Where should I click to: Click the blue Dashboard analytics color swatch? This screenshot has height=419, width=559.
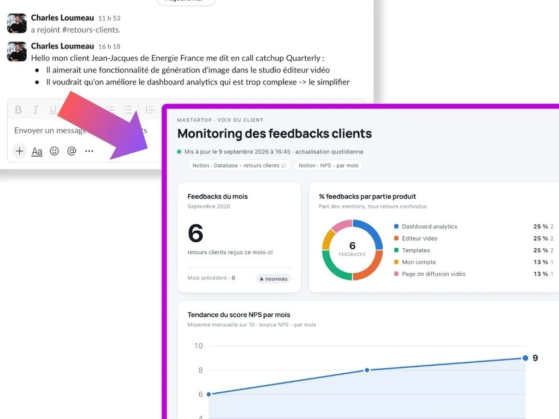(x=396, y=226)
